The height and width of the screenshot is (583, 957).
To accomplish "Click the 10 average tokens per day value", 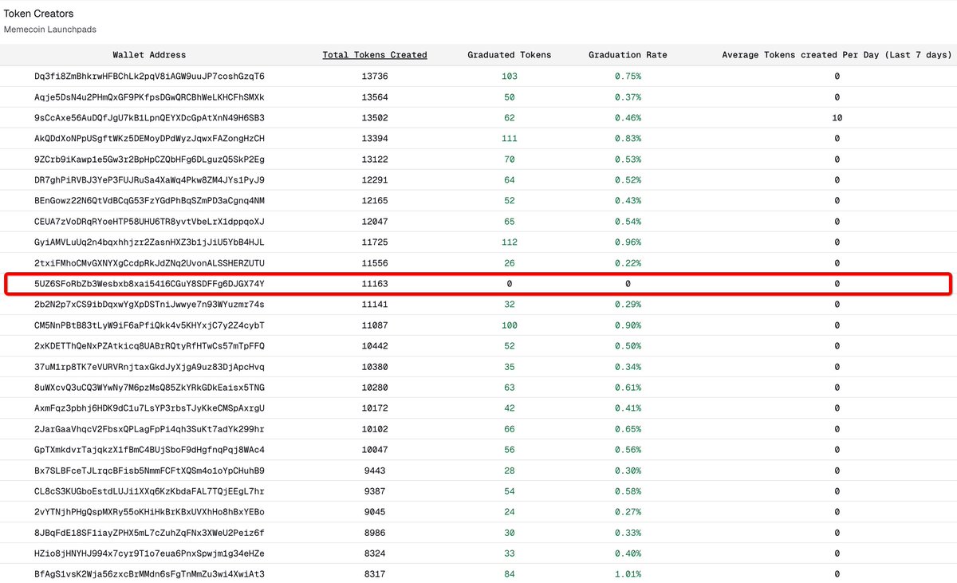I will (x=837, y=117).
